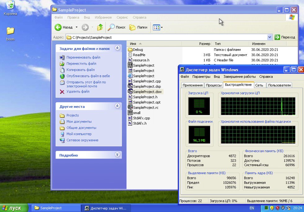Click the Back arrow icon in Explorer
Viewport: 304px width, 212px height.
click(x=58, y=27)
